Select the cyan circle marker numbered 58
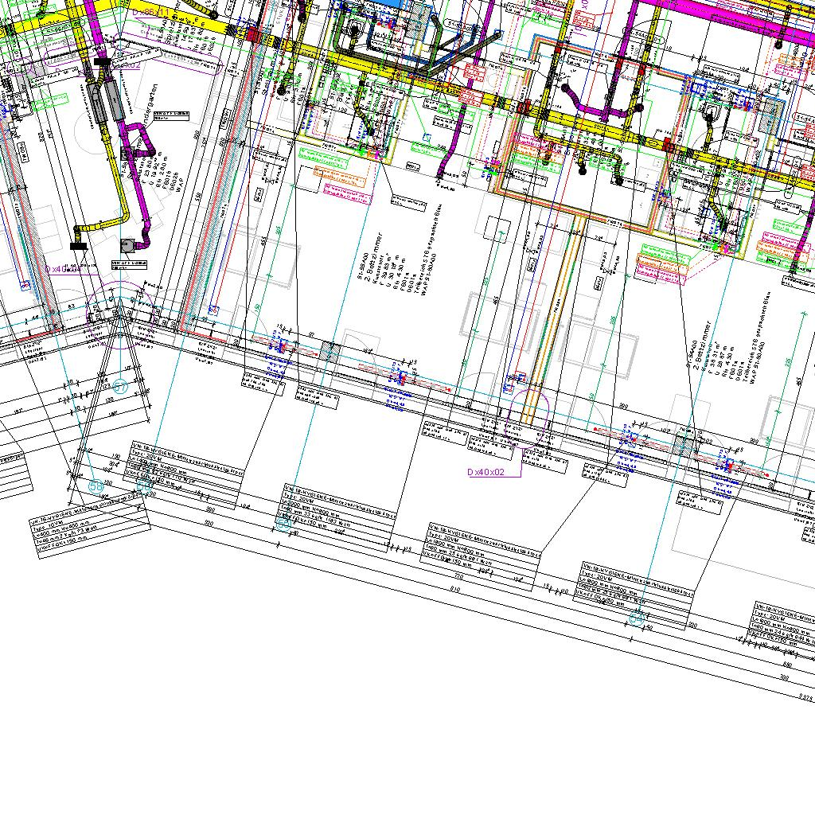This screenshot has height=815, width=815. click(x=96, y=485)
